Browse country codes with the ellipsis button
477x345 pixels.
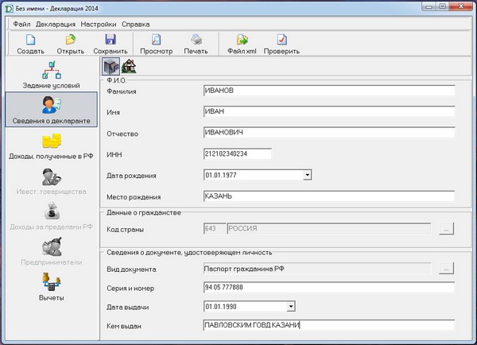tap(446, 229)
